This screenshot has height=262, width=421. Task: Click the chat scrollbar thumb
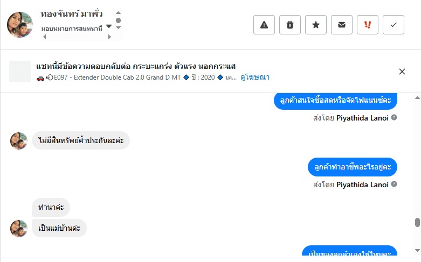pyautogui.click(x=417, y=223)
